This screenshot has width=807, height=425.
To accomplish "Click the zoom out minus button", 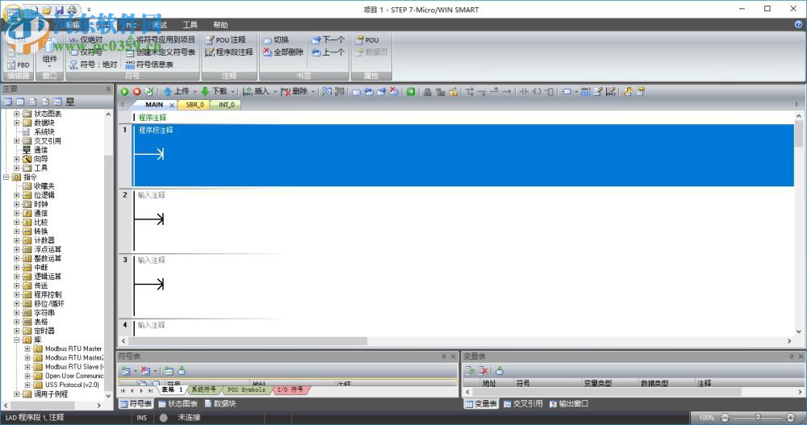I will pos(725,418).
